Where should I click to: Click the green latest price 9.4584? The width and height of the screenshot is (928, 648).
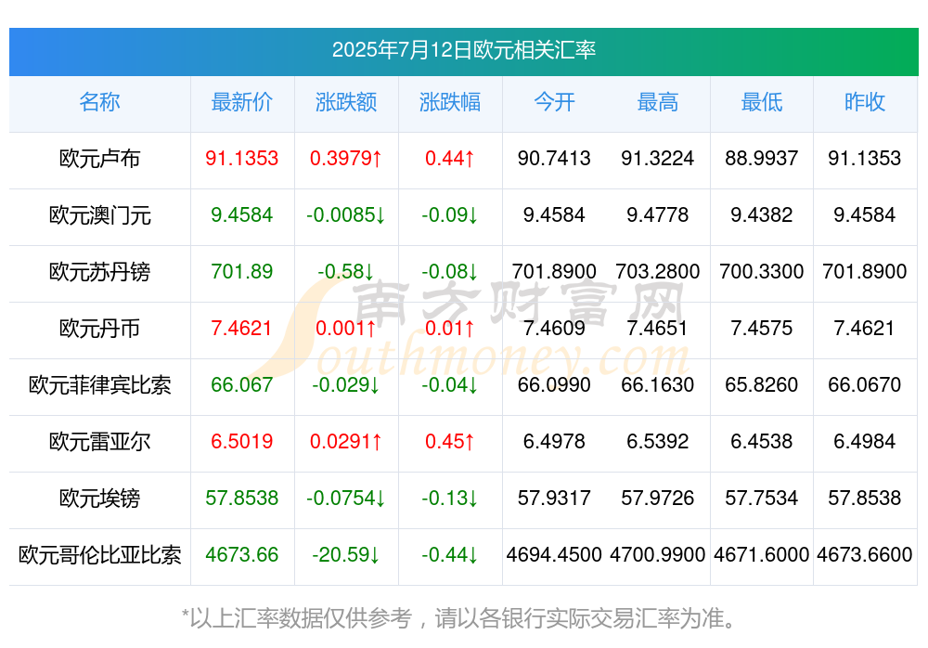(241, 215)
